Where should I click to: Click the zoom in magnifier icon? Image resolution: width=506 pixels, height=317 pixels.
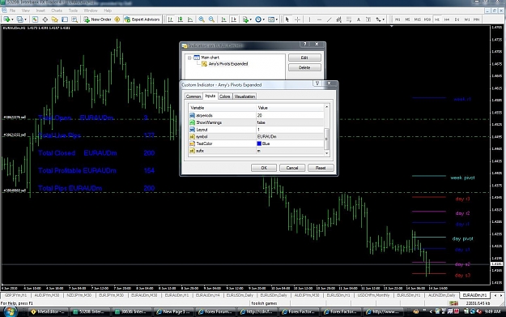pyautogui.click(x=202, y=19)
